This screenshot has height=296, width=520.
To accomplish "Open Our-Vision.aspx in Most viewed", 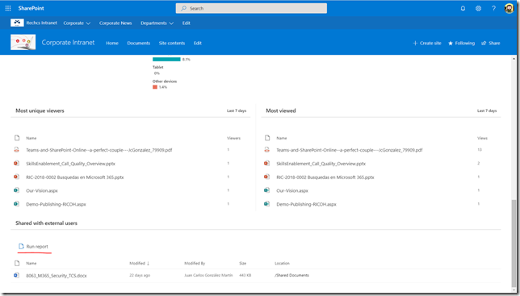I will tap(292, 190).
